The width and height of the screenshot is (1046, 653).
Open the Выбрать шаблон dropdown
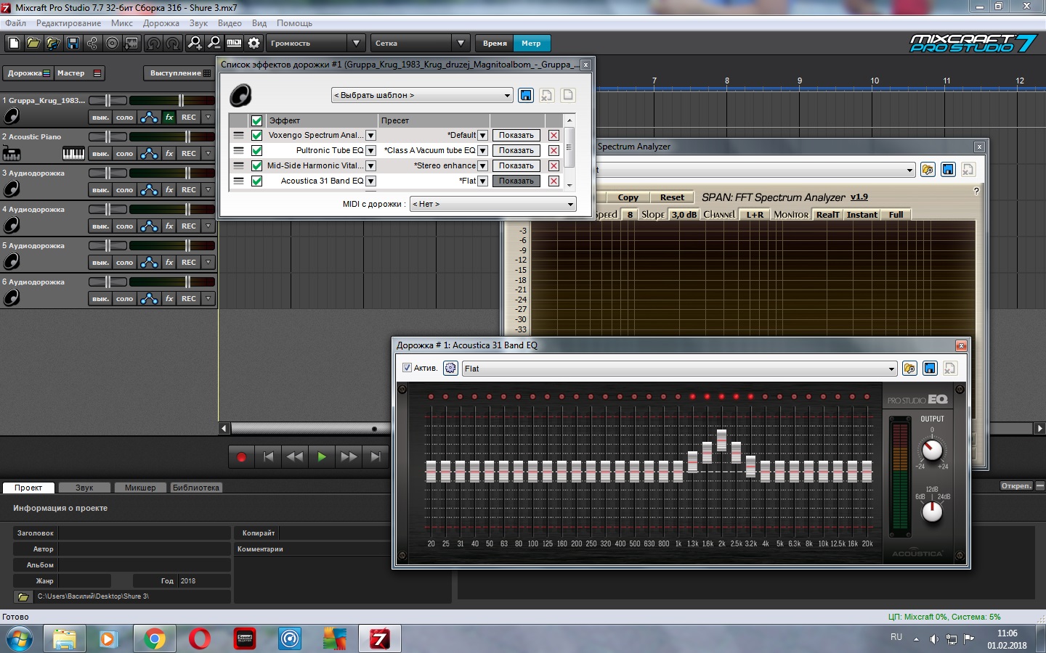422,95
